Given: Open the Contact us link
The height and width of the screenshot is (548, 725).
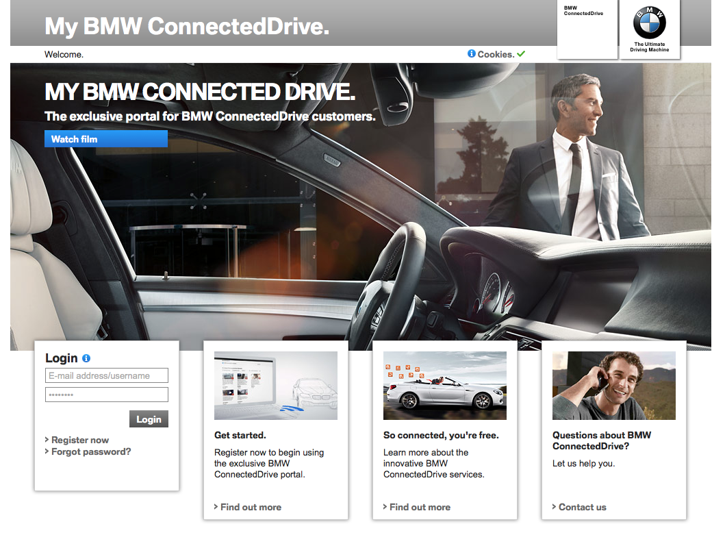Looking at the screenshot, I should click(582, 507).
